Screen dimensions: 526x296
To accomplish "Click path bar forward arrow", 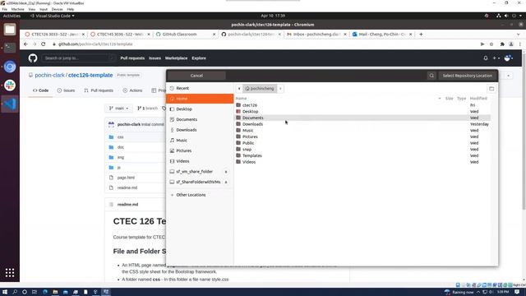I will pos(280,89).
